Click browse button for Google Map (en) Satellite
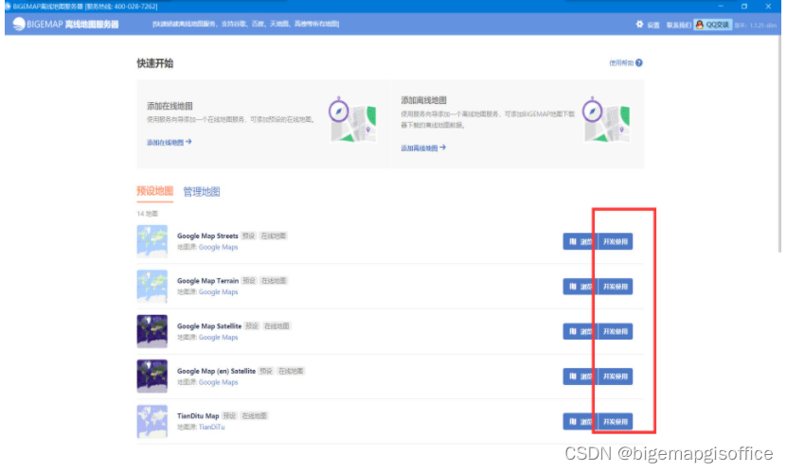The height and width of the screenshot is (472, 787). pyautogui.click(x=581, y=376)
